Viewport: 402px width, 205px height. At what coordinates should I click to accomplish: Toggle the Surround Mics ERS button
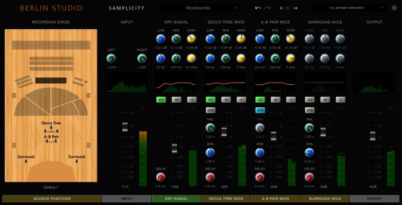click(310, 110)
